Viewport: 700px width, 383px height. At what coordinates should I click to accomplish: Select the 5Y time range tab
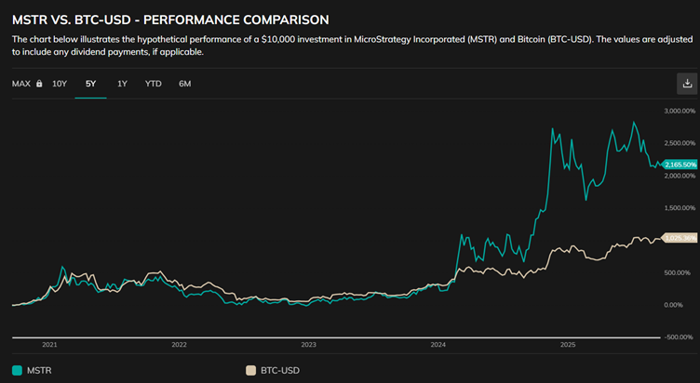pos(90,84)
